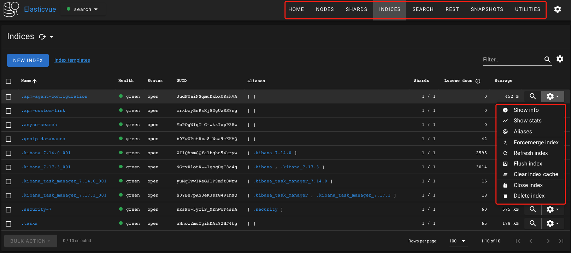Choose Forcemerge index from the menu
This screenshot has height=253, width=571.
[536, 143]
